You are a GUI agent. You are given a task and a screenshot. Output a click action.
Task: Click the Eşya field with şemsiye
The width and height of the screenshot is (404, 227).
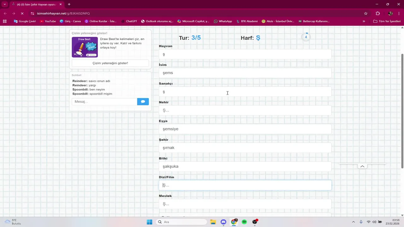(245, 129)
